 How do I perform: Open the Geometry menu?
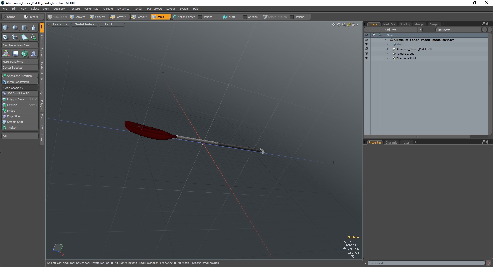pyautogui.click(x=60, y=9)
